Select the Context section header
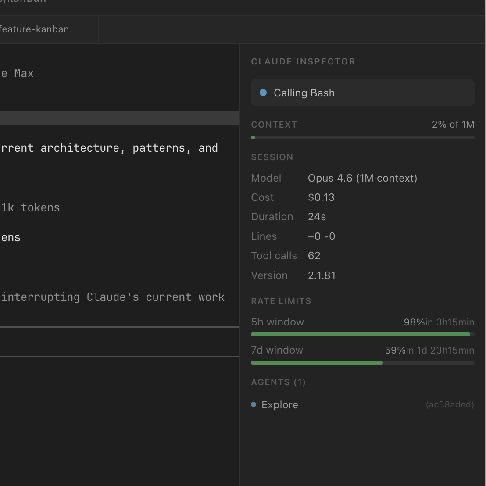The width and height of the screenshot is (486, 486). tap(274, 125)
